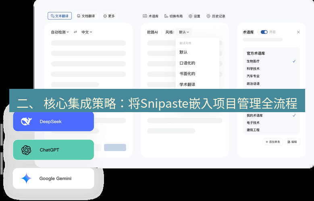Screen dimensions: 314x201
Task: Click the Gemini star icon
Action: click(26, 178)
